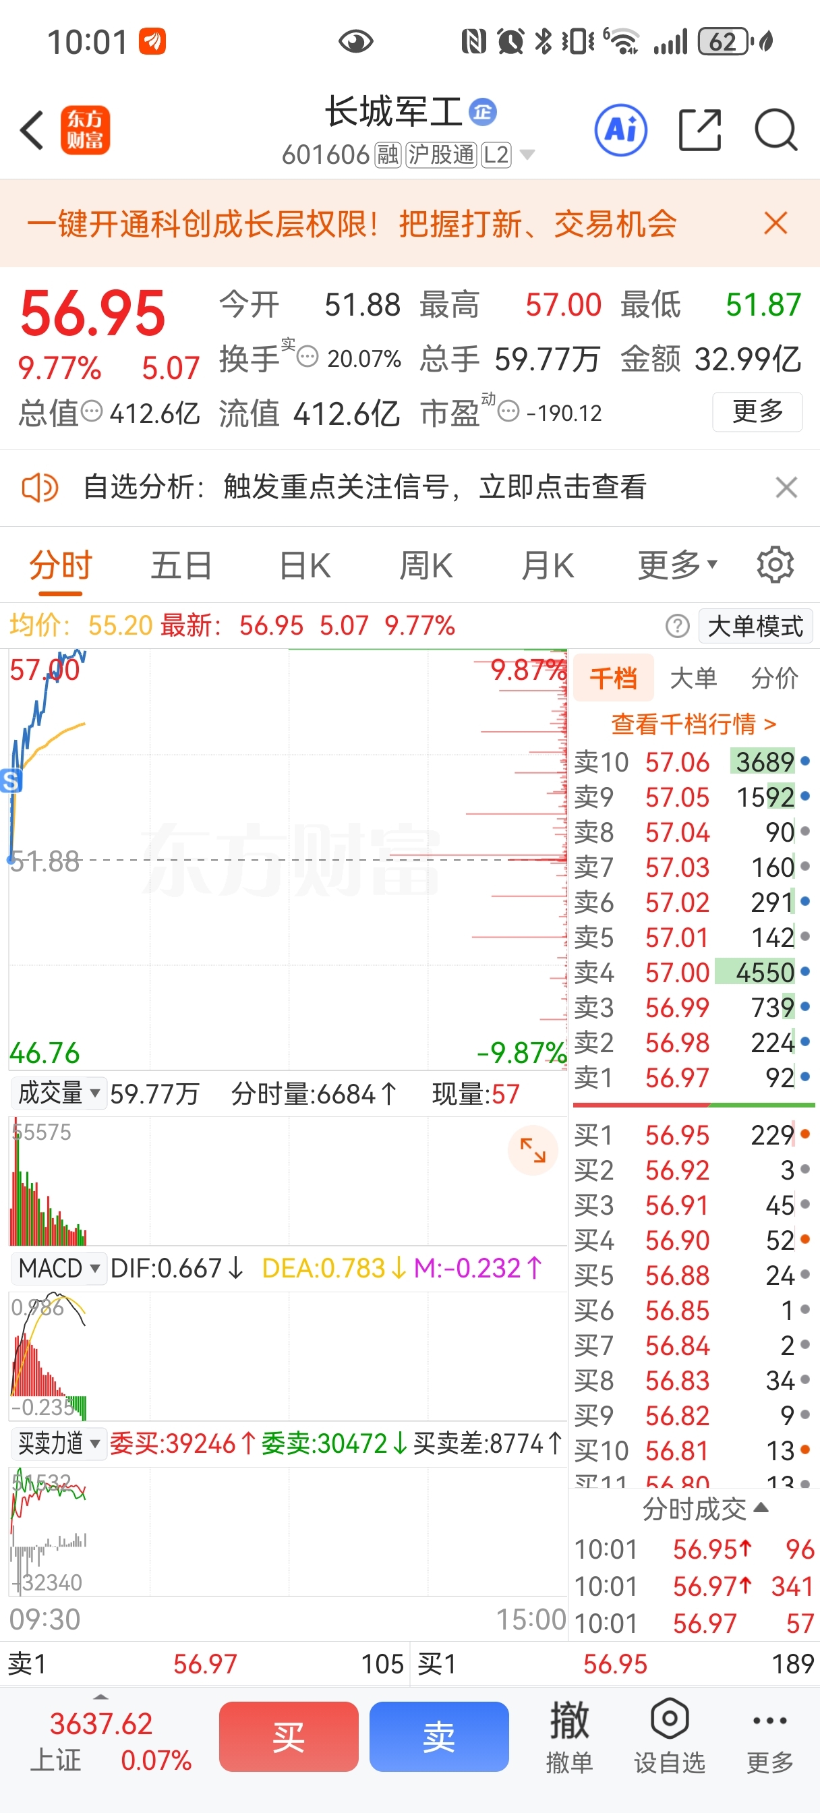Tap the orange 科创成长层 banner text

[352, 224]
